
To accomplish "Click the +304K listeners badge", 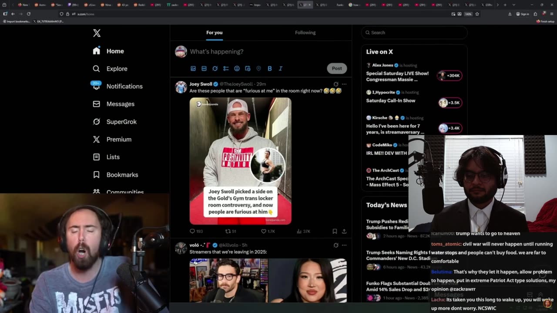I will point(450,75).
